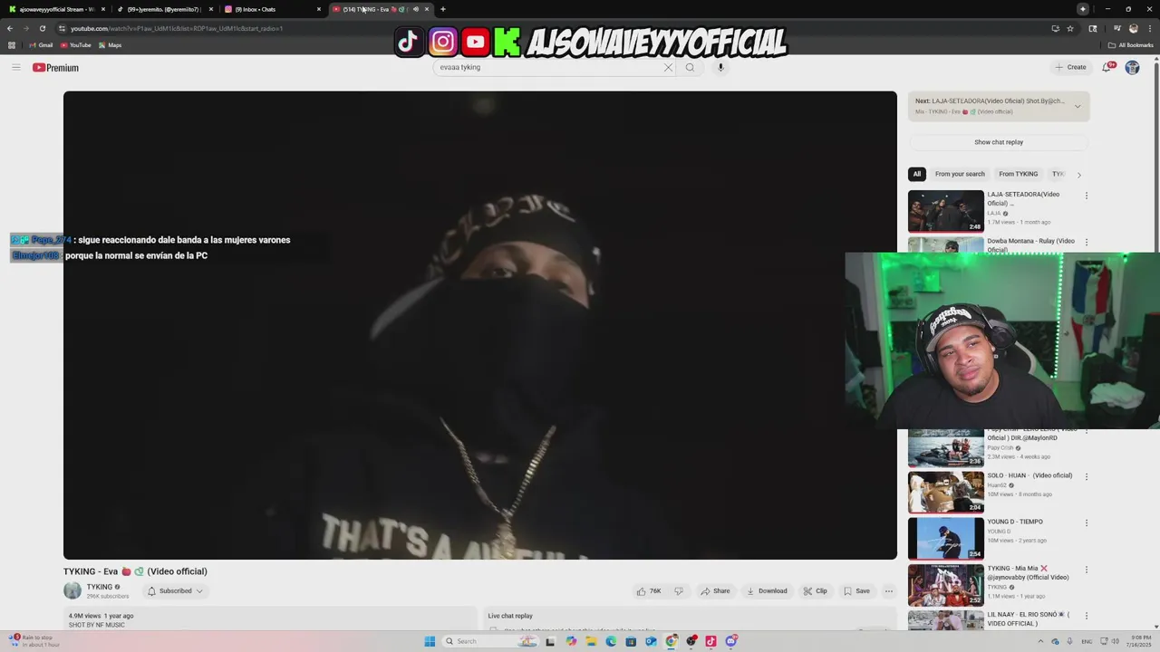Save the video to a playlist
Screen dimensions: 1160x652
click(x=856, y=591)
